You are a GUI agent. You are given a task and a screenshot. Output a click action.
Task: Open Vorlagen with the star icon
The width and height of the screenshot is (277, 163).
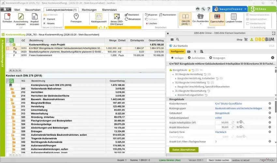pos(177,58)
